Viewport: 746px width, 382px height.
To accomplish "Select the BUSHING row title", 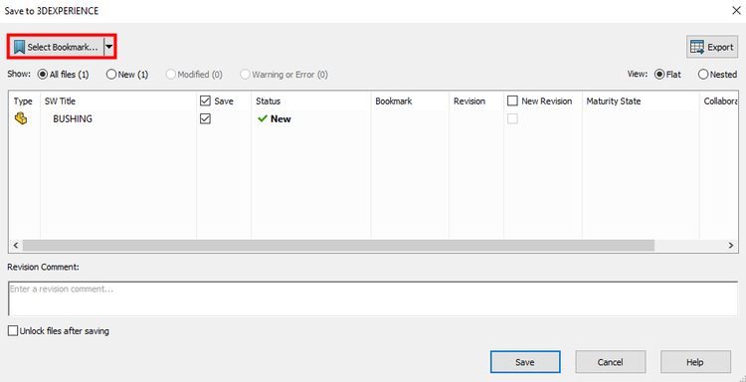I will (73, 119).
